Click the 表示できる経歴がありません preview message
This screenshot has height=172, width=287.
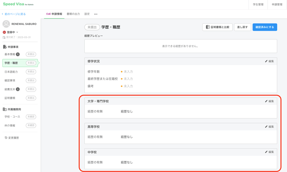tap(180, 46)
